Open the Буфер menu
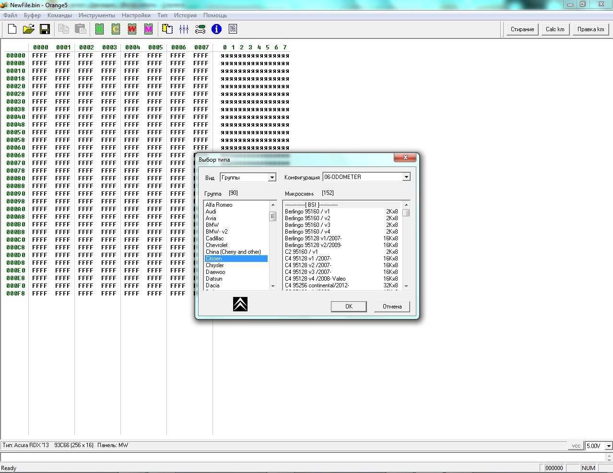Viewport: 613px width, 473px height. tap(32, 15)
